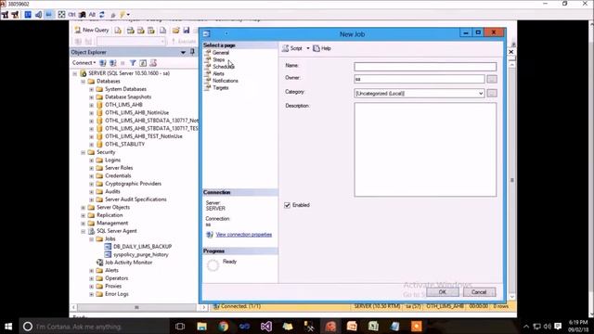Click the Filter funnel icon in Object Explorer
594x334 pixels.
133,63
